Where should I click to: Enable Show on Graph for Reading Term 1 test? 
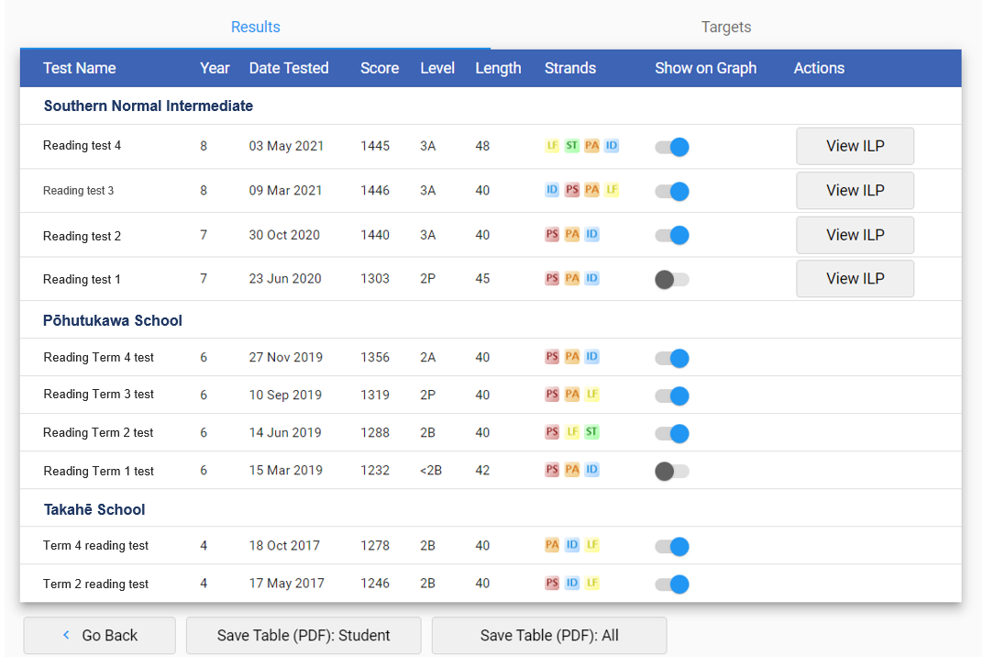[x=671, y=471]
